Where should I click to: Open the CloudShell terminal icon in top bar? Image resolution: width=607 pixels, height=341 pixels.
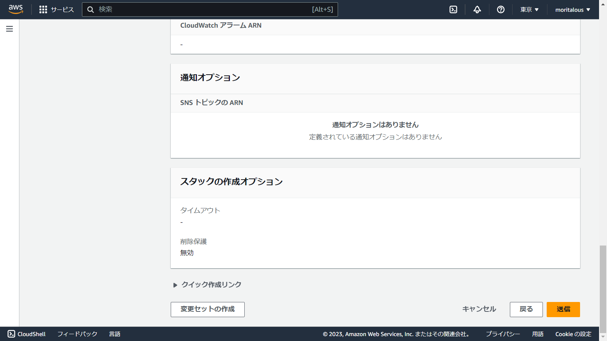point(453,9)
